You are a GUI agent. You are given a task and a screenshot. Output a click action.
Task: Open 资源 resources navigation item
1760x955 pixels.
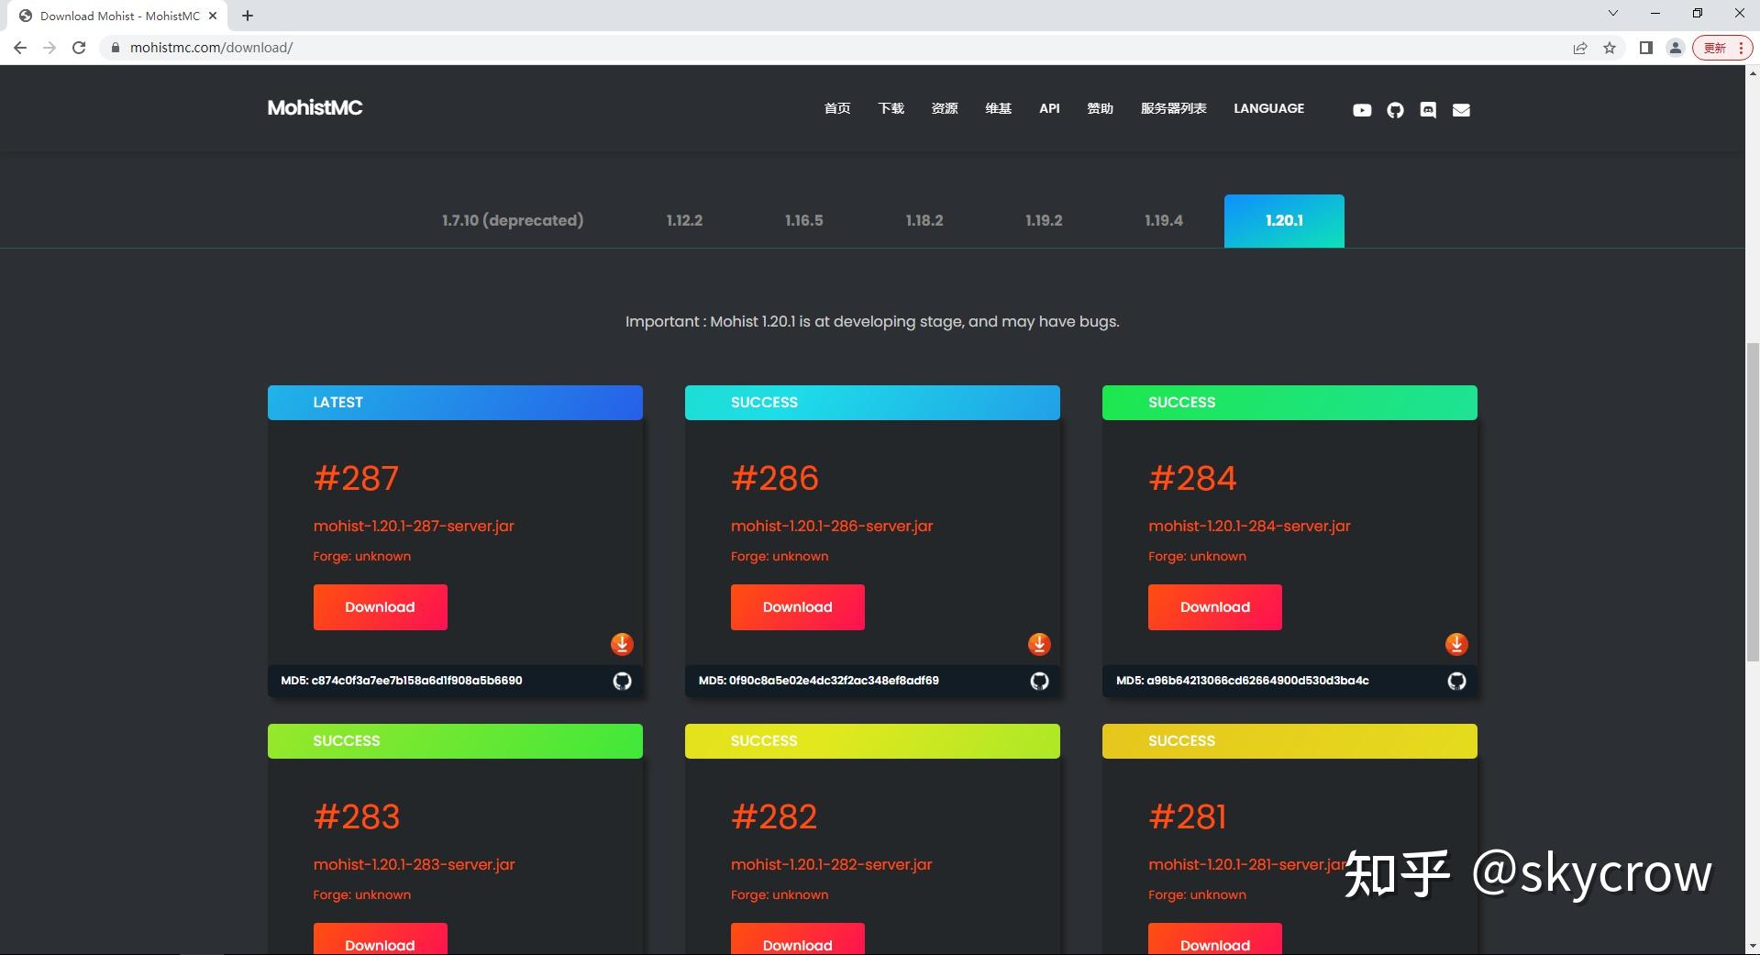click(x=945, y=108)
